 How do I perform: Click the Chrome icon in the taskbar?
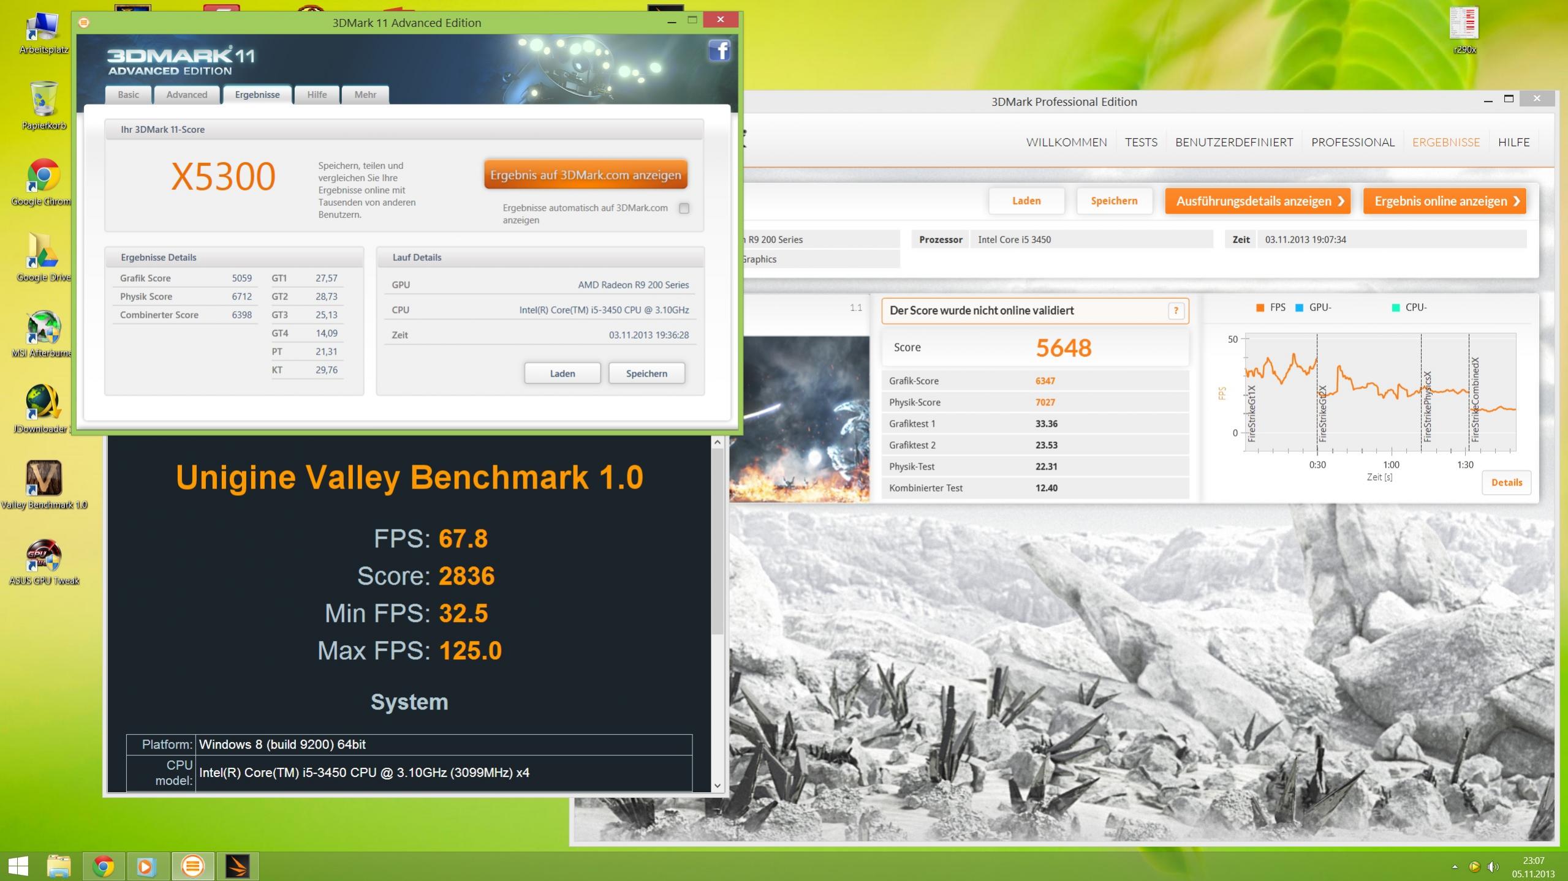tap(103, 866)
